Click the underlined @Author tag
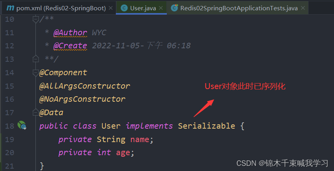334x171 pixels. pos(70,32)
